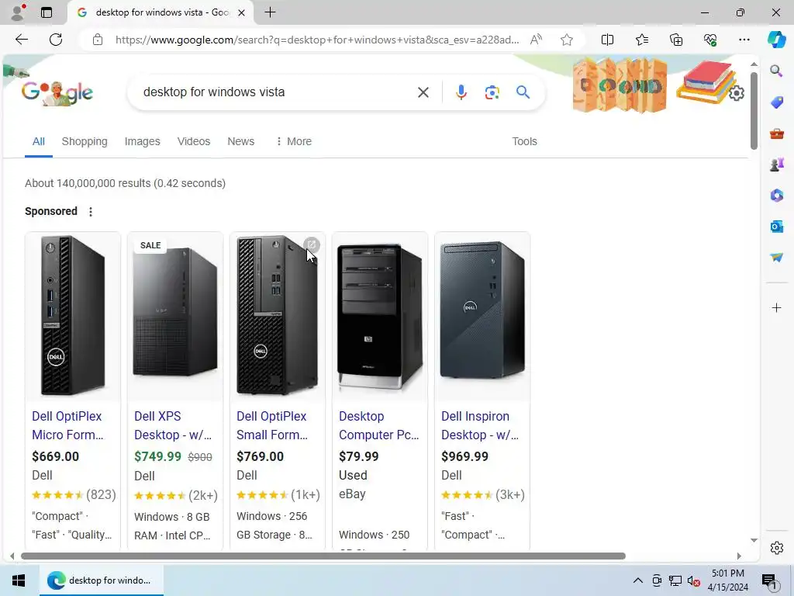The width and height of the screenshot is (794, 596).
Task: Open Dell OptiPlex Small Form link
Action: [272, 425]
